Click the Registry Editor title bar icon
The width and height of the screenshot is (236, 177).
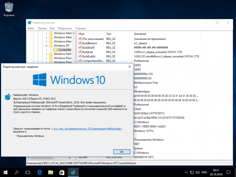coord(29,23)
